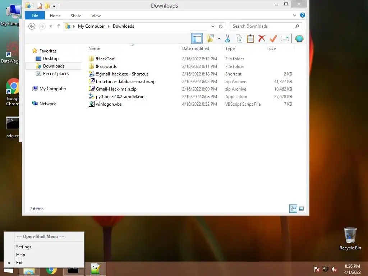Image resolution: width=368 pixels, height=276 pixels.
Task: Go back with the Back arrow
Action: [x=32, y=26]
